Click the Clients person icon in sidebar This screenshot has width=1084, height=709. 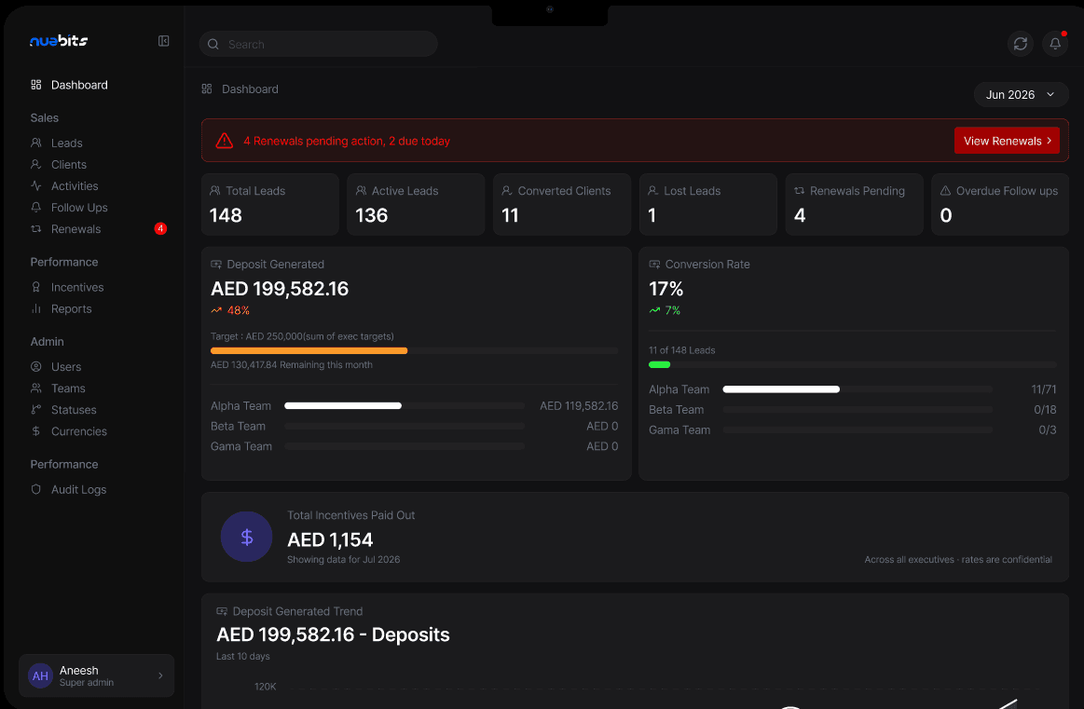pos(36,165)
